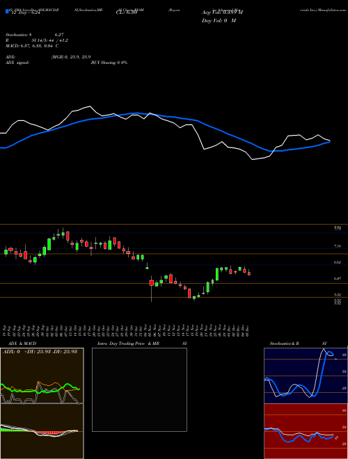Click the 'CL: 6.30' closing price label
Screen dimensions: 348x459
[x=127, y=13]
